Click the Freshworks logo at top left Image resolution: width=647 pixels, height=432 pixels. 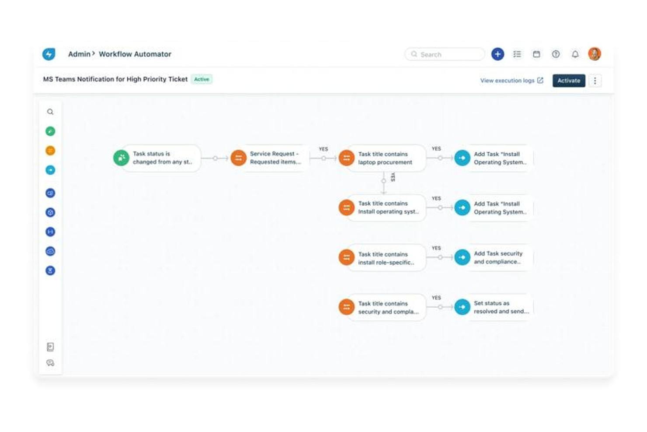(x=49, y=54)
